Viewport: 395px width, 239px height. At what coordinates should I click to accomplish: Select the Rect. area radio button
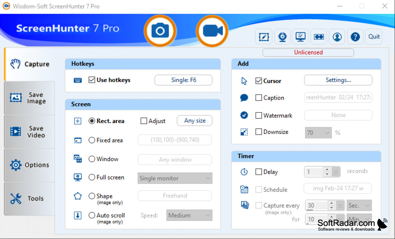[x=92, y=121]
